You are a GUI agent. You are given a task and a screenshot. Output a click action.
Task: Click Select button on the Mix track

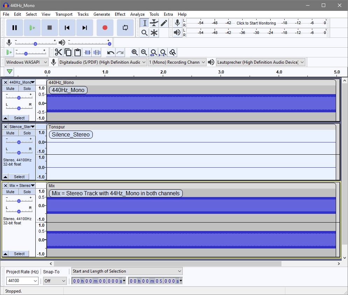click(19, 254)
